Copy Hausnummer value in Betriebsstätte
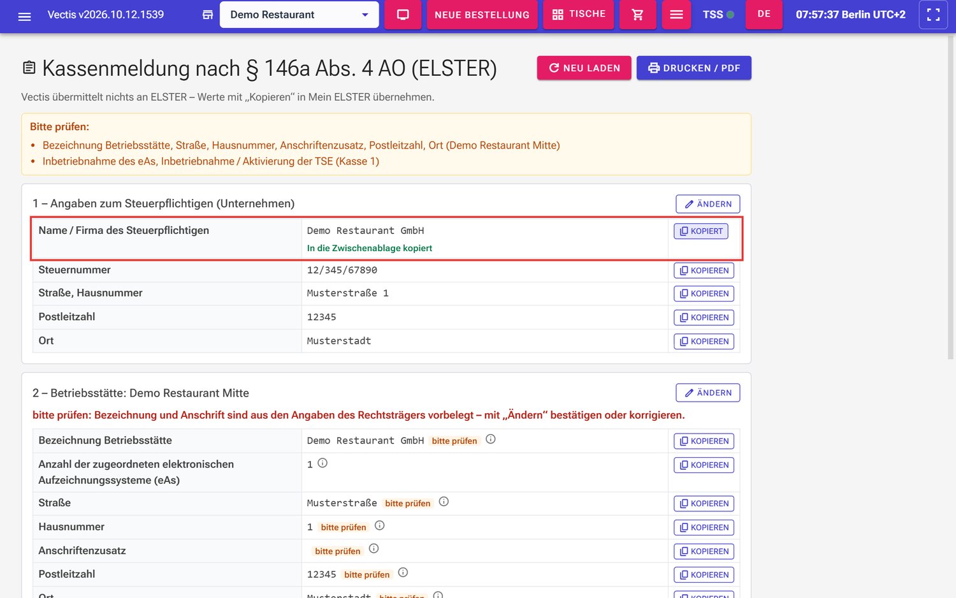The height and width of the screenshot is (598, 956). (704, 528)
